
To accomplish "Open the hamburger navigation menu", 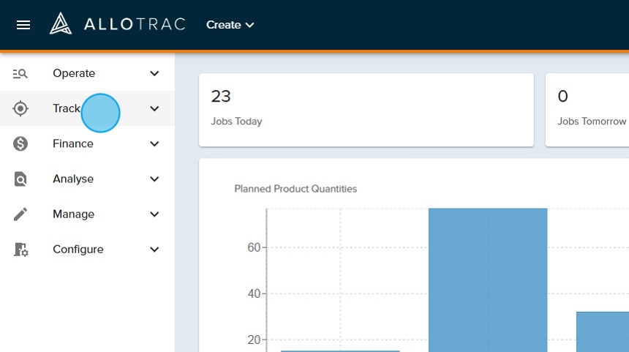I will pos(23,25).
